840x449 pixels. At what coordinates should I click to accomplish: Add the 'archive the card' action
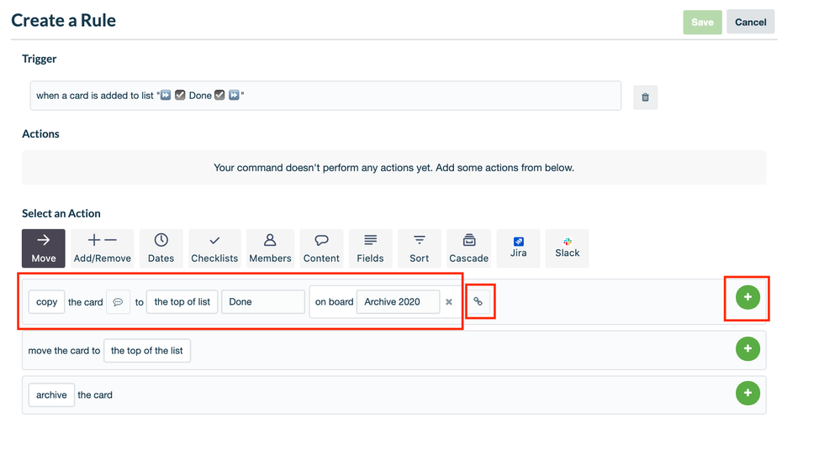tap(748, 393)
